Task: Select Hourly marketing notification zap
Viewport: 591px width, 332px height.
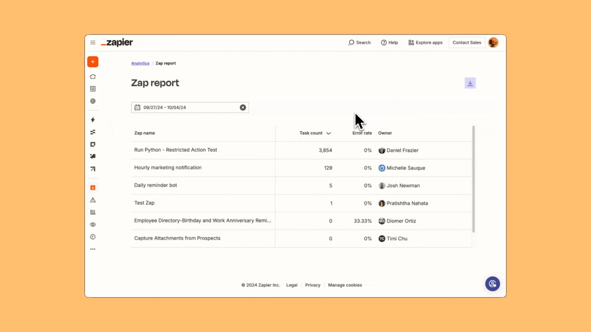Action: coord(302,168)
